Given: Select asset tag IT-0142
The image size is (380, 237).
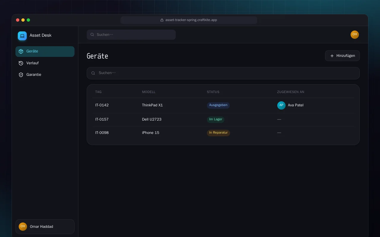Looking at the screenshot, I should click(x=102, y=105).
